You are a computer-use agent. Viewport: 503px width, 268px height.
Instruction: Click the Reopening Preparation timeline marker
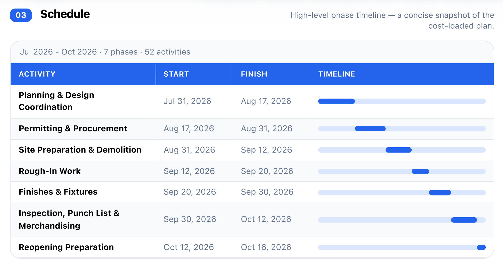[481, 247]
